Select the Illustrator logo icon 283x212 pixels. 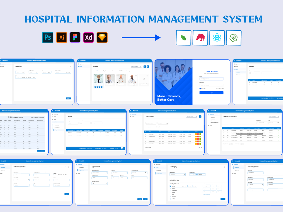pyautogui.click(x=61, y=37)
